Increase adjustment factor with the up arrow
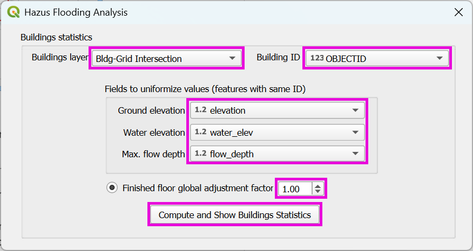Screen dimensions: 473x251 (x=318, y=185)
